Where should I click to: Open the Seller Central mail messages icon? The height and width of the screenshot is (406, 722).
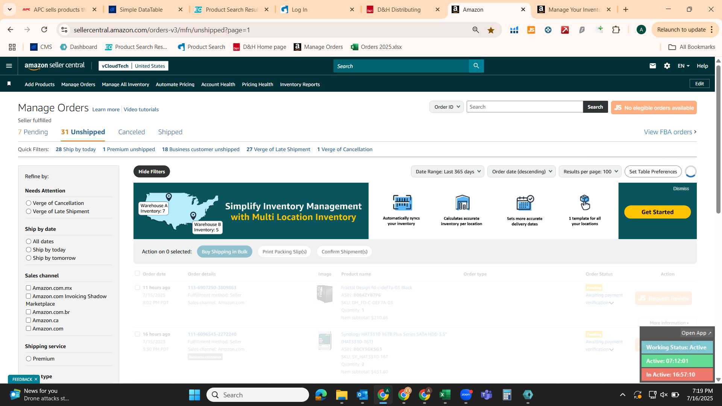click(x=652, y=66)
